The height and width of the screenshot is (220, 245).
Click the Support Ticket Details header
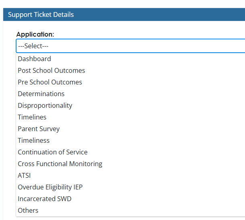(41, 14)
